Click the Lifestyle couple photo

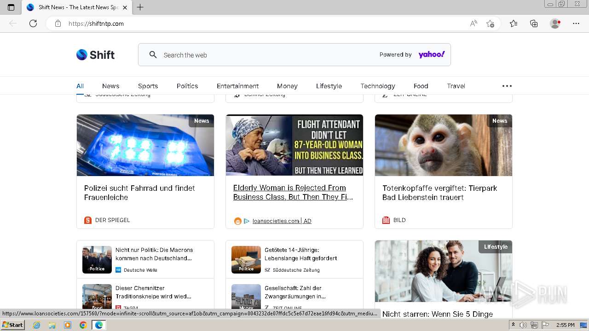click(444, 271)
